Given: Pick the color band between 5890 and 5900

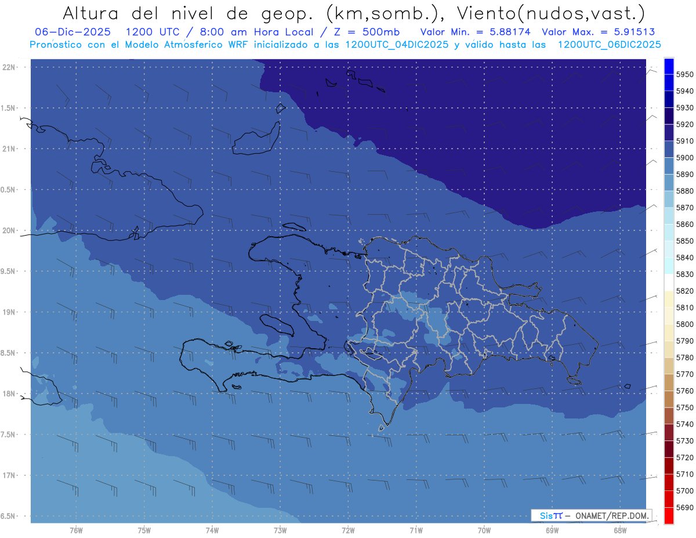Looking at the screenshot, I should 669,167.
